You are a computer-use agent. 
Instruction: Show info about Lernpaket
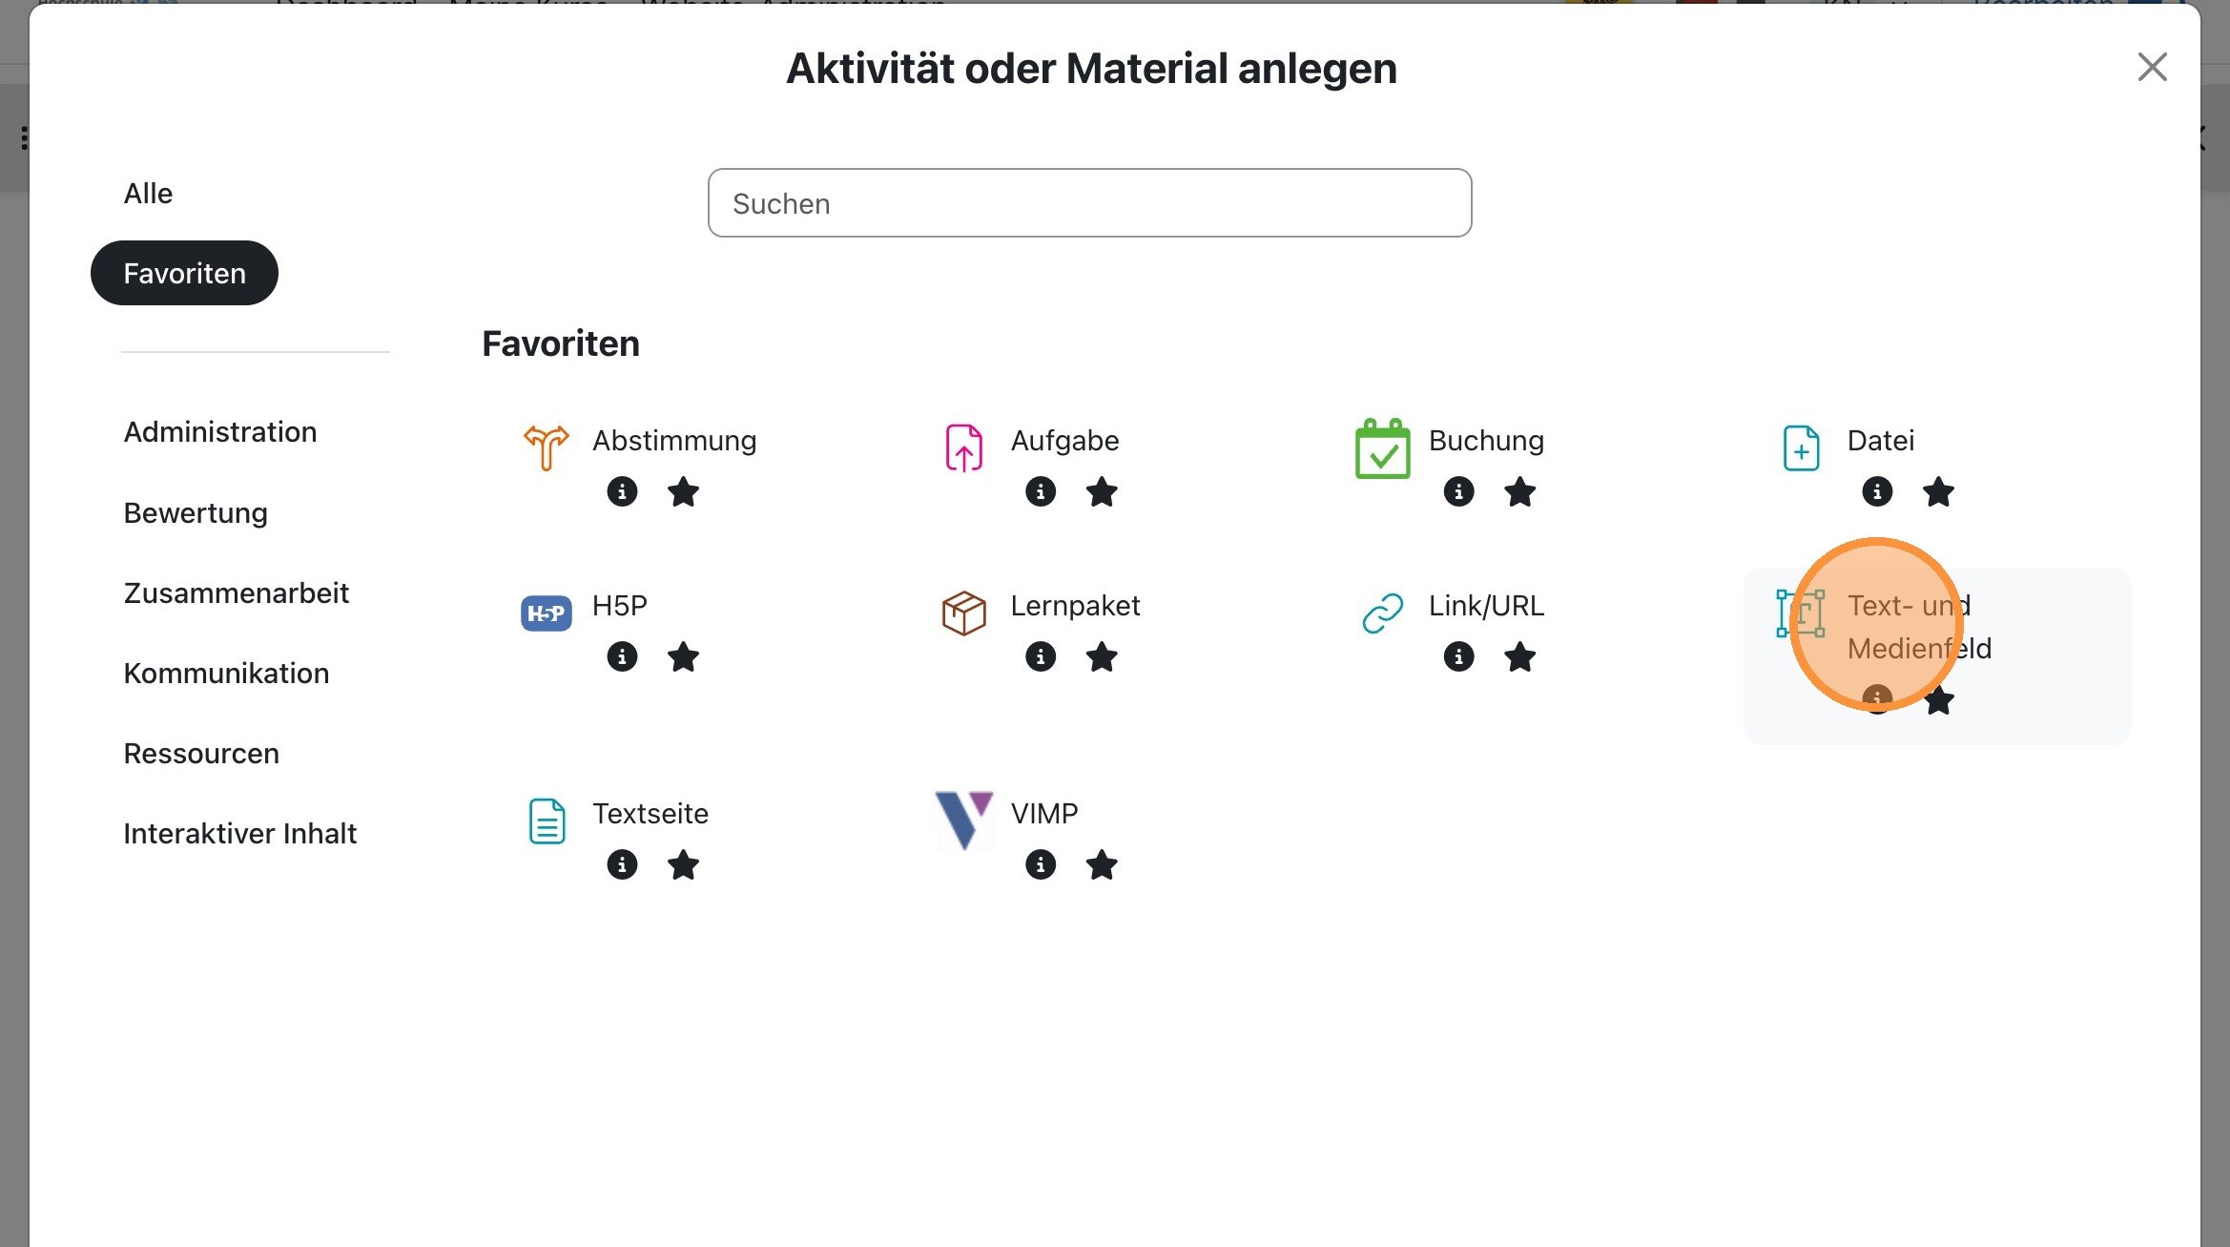(1041, 656)
